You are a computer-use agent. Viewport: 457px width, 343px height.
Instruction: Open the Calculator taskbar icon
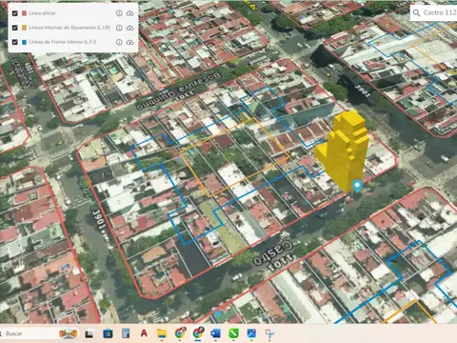click(x=126, y=333)
